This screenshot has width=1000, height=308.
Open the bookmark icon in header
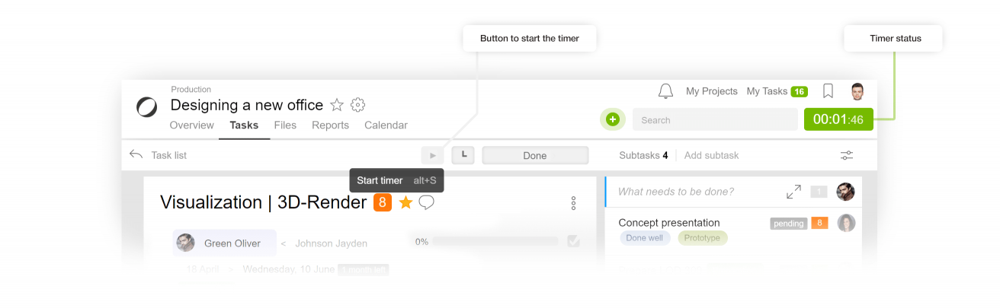(828, 91)
